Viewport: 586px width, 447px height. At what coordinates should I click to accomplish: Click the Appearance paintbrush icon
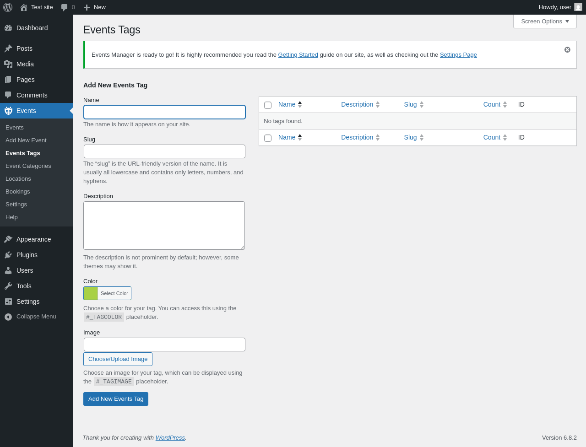pos(8,239)
